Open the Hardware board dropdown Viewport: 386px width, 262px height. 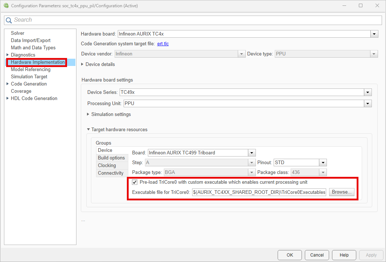click(x=374, y=34)
